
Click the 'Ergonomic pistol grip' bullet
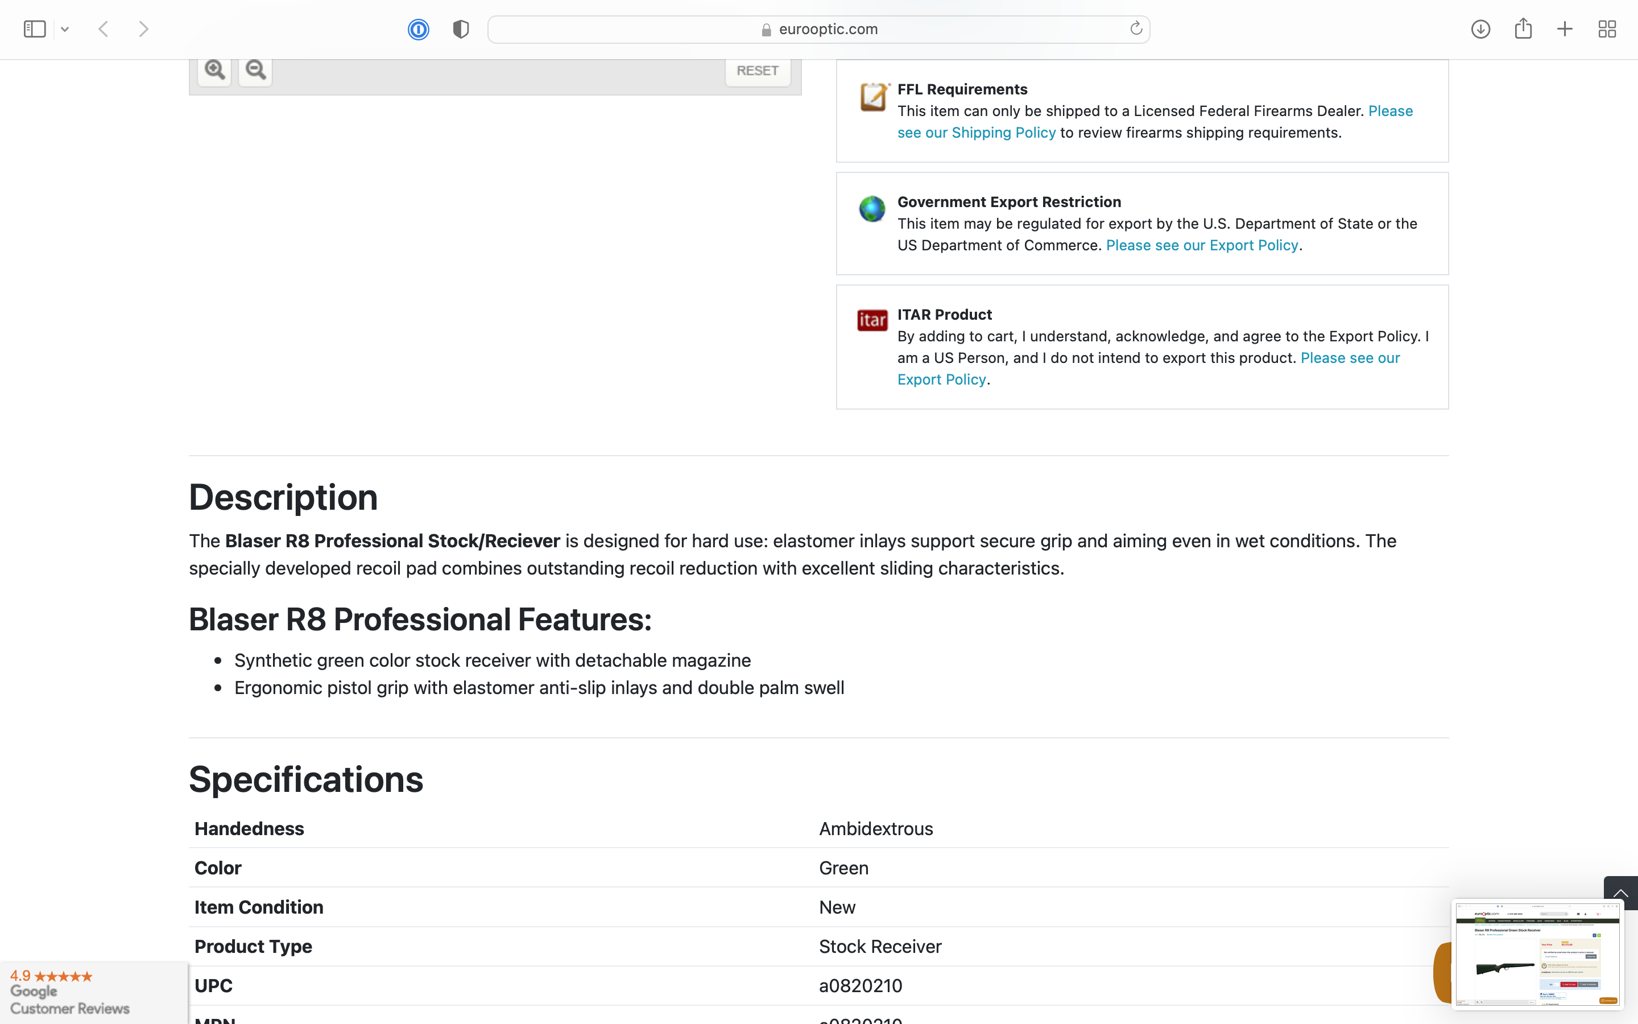point(539,687)
